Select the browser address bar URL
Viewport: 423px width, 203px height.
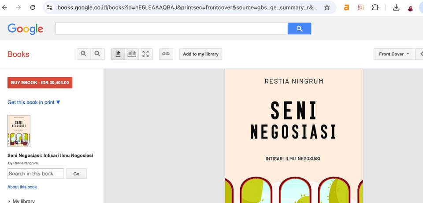pyautogui.click(x=187, y=7)
